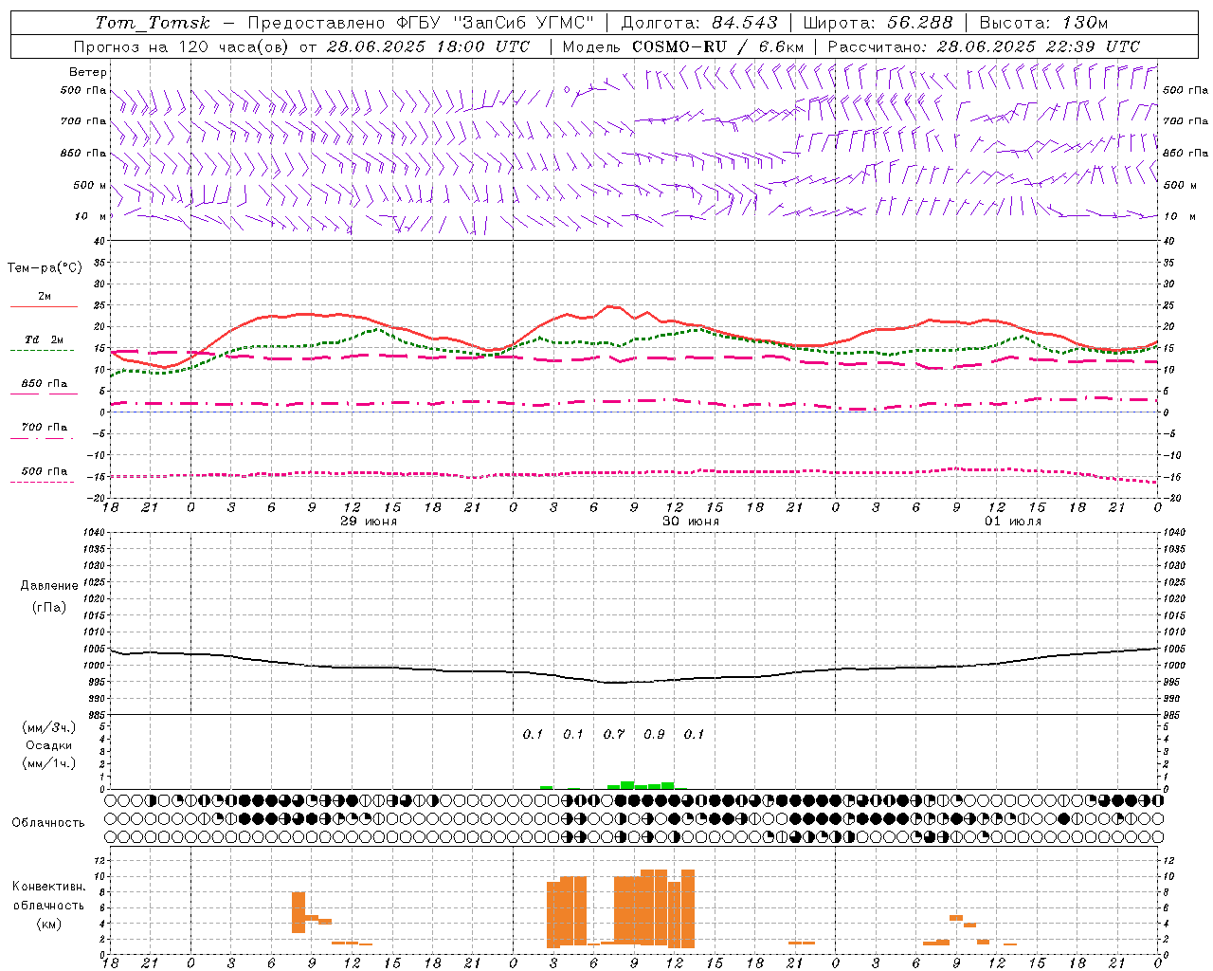1213x971 pixels.
Task: Click the red 2м temperature legend line
Action: pyautogui.click(x=44, y=306)
